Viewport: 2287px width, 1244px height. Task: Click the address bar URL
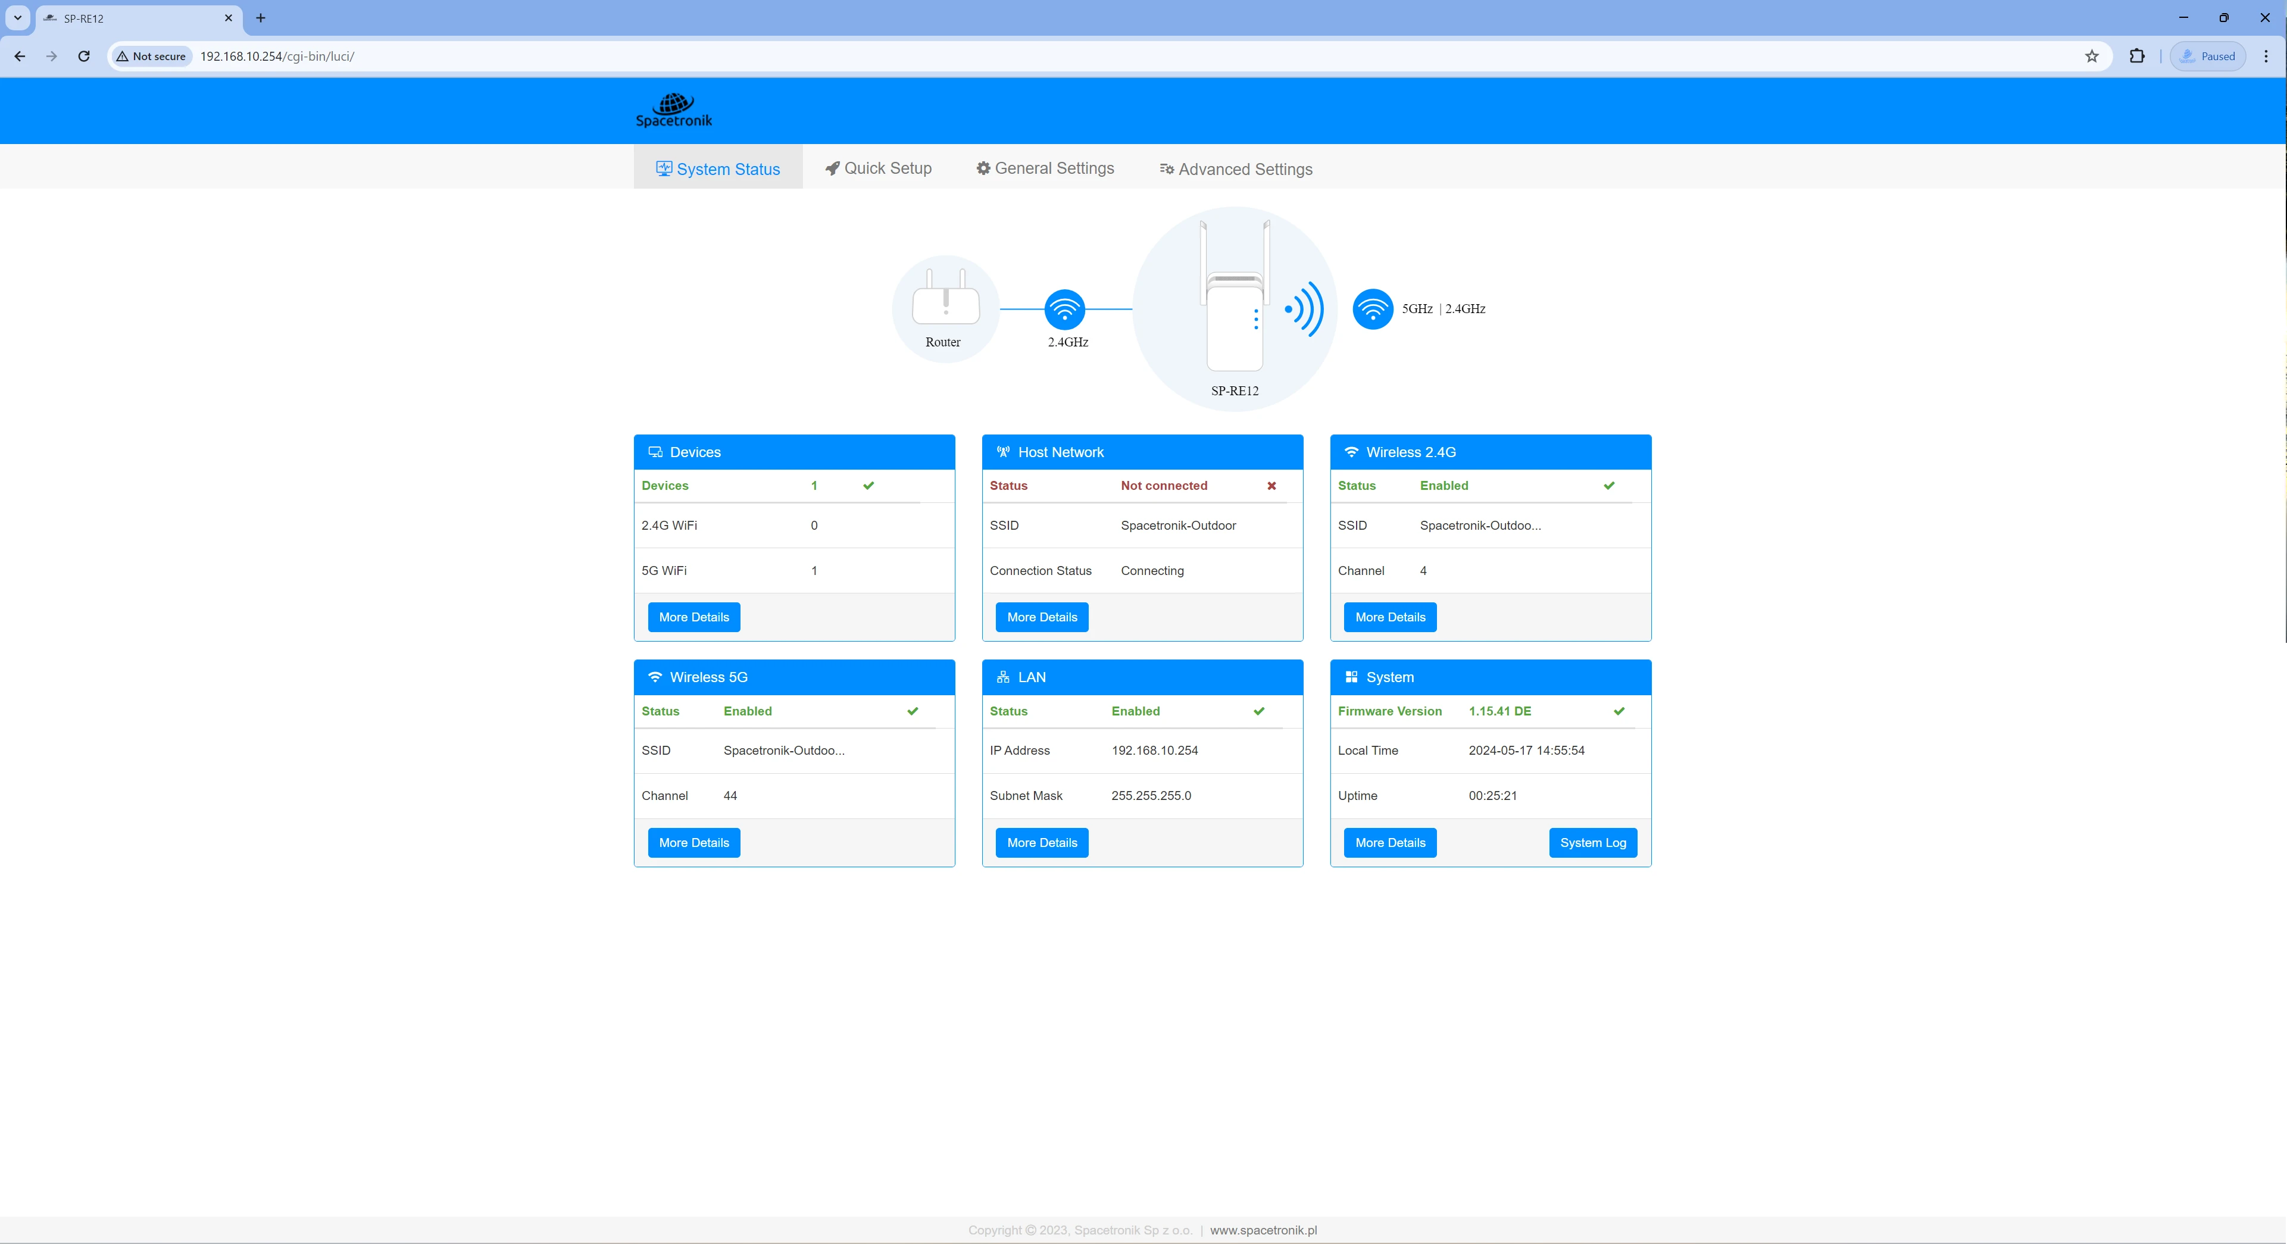point(277,56)
